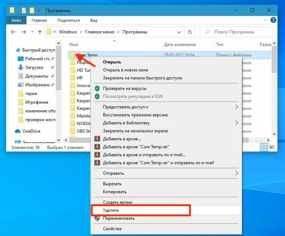The image size is (285, 236).
Task: Open изменение обо folder in sidebar
Action: 37,111
